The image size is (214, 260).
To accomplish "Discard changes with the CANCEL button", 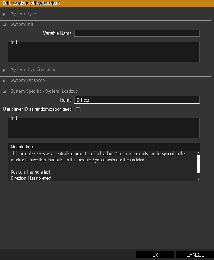I will (x=195, y=255).
